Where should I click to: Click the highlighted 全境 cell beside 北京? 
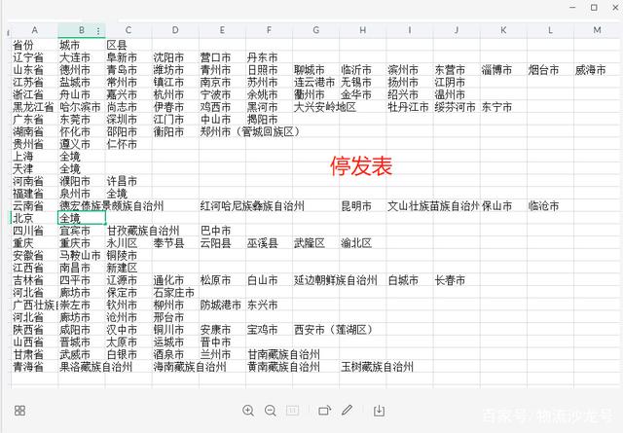(x=82, y=218)
